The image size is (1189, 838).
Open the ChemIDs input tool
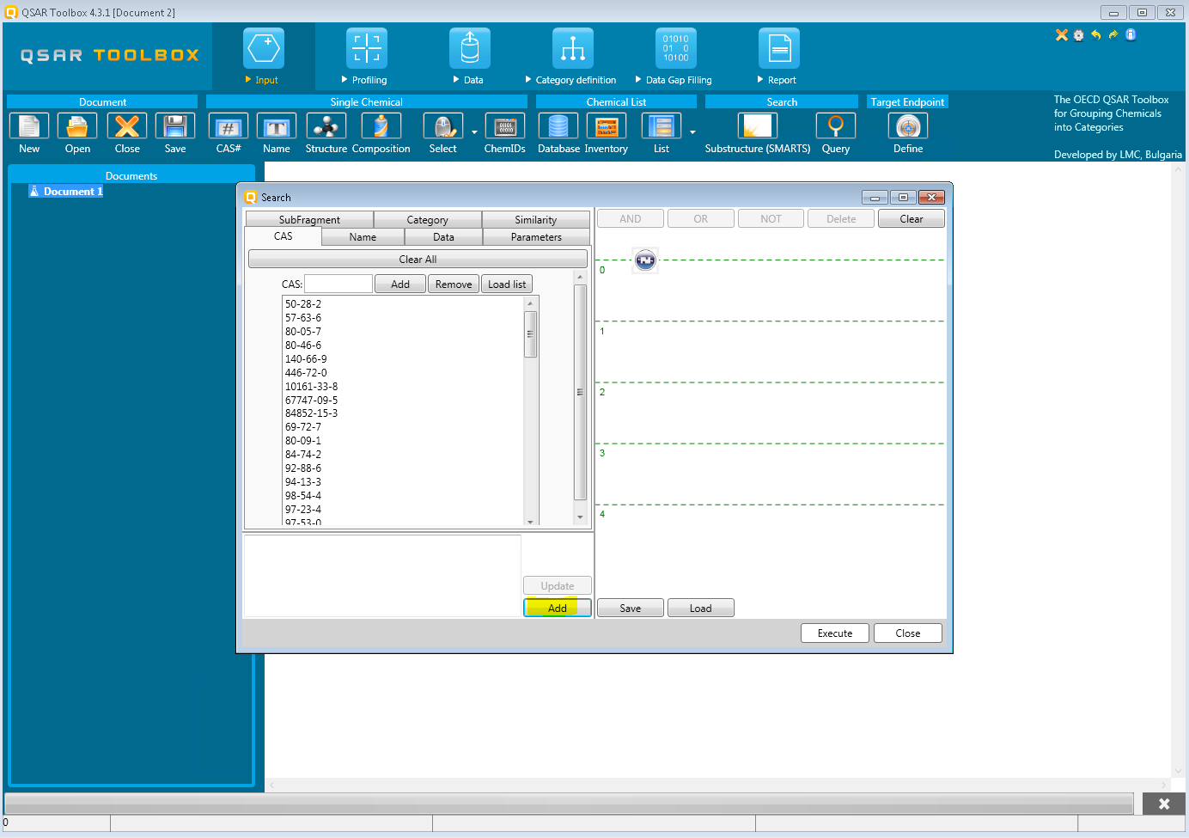click(504, 127)
